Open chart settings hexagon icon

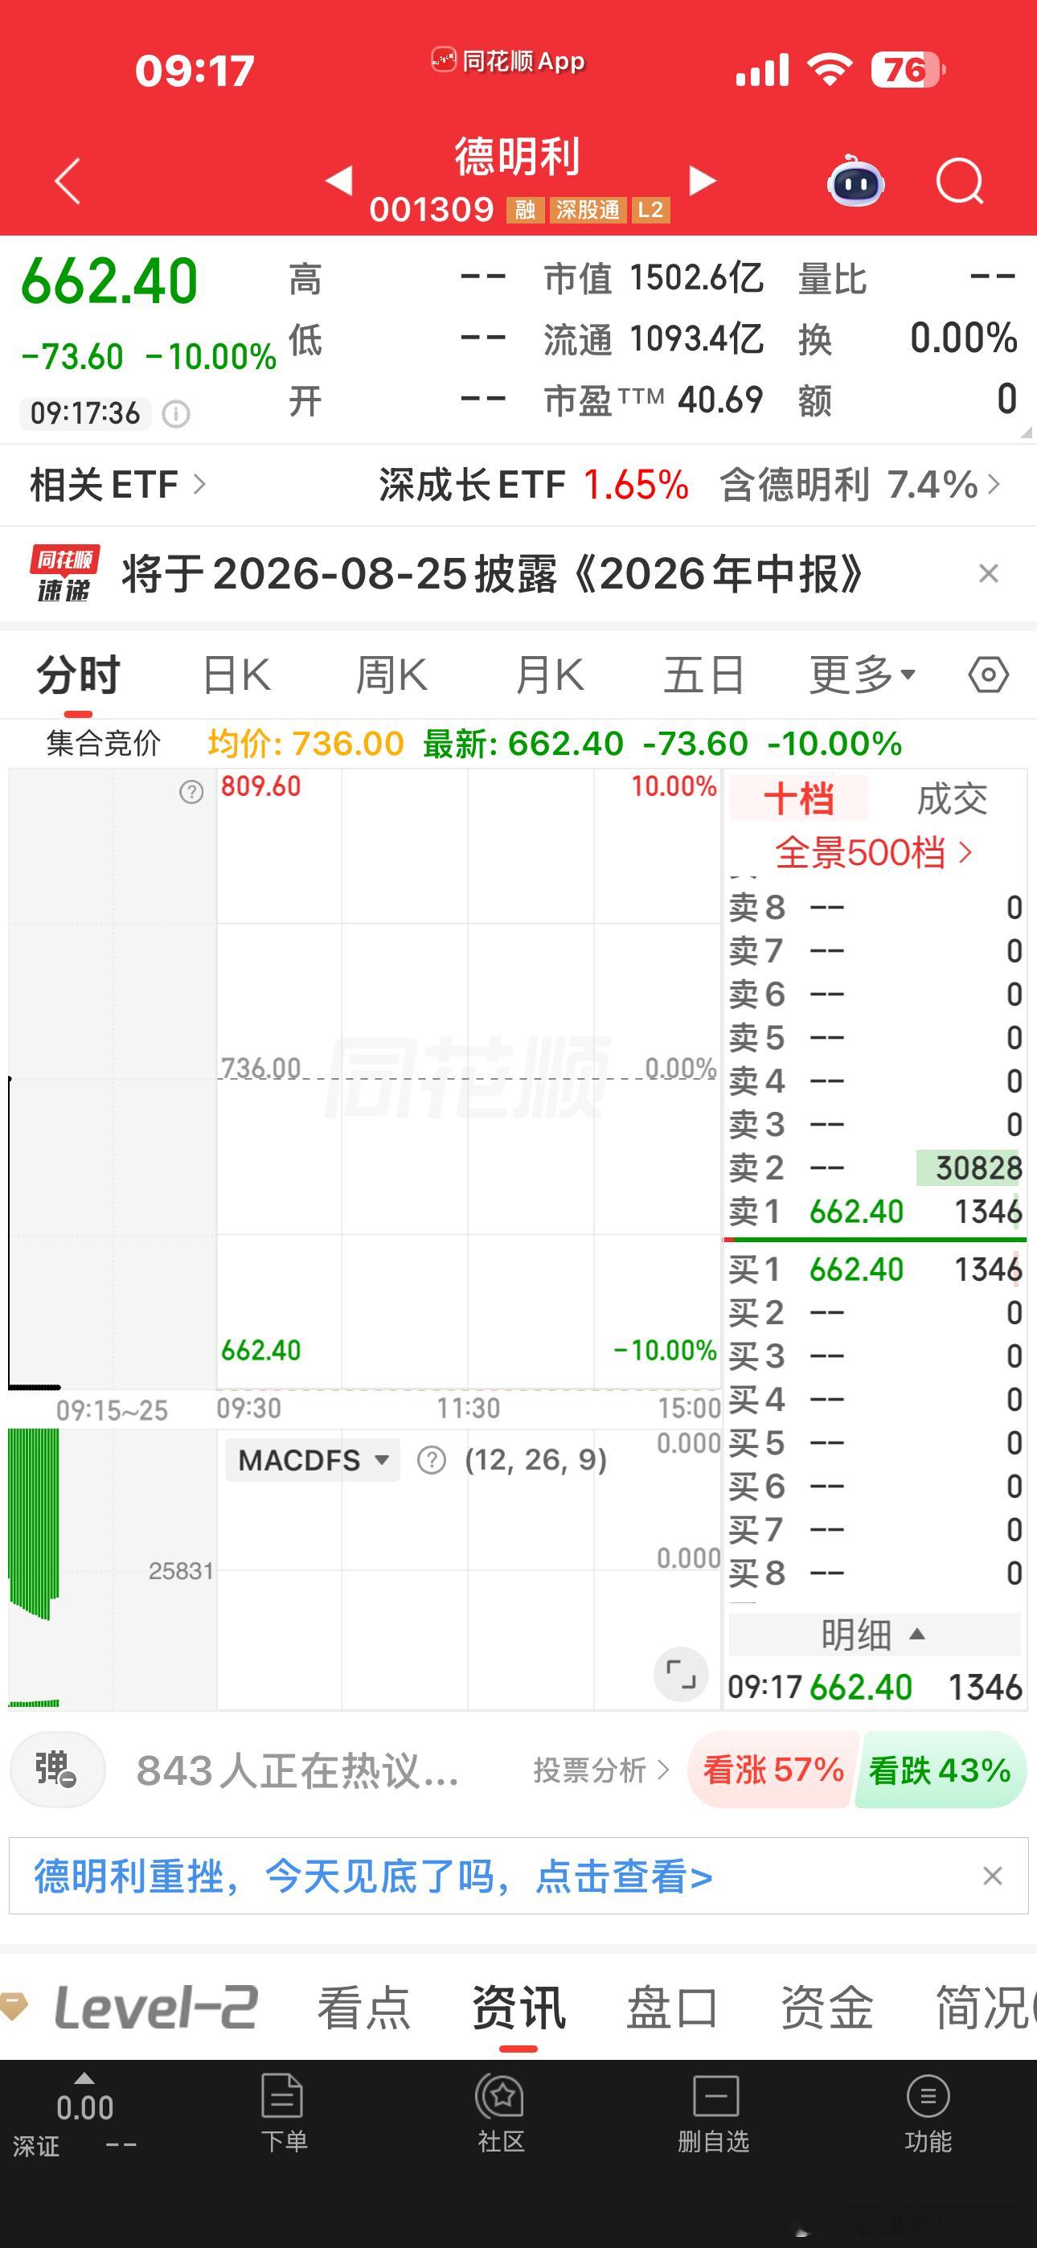point(988,675)
